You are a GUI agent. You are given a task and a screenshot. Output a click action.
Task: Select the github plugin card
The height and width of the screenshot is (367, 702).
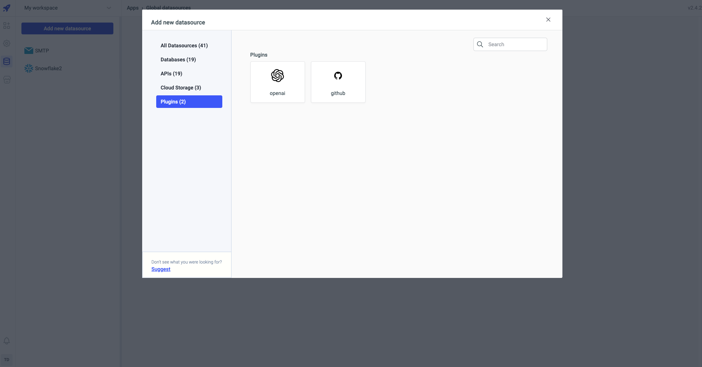point(338,82)
